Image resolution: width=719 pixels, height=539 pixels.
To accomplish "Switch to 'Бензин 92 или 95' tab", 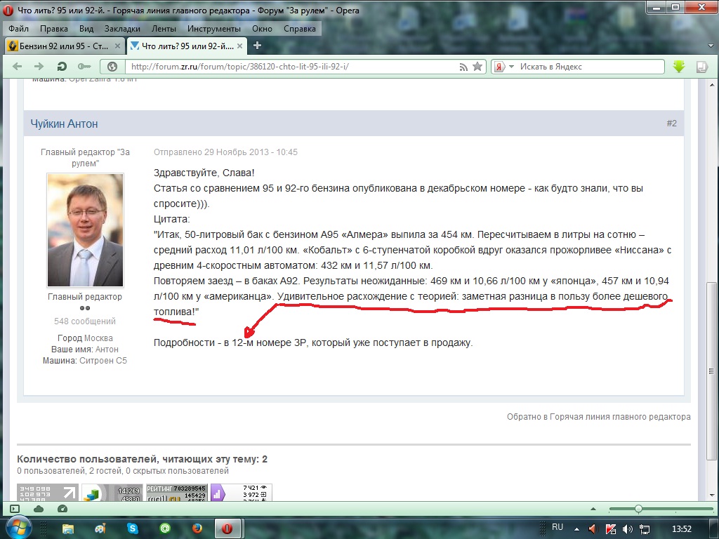I will 65,46.
